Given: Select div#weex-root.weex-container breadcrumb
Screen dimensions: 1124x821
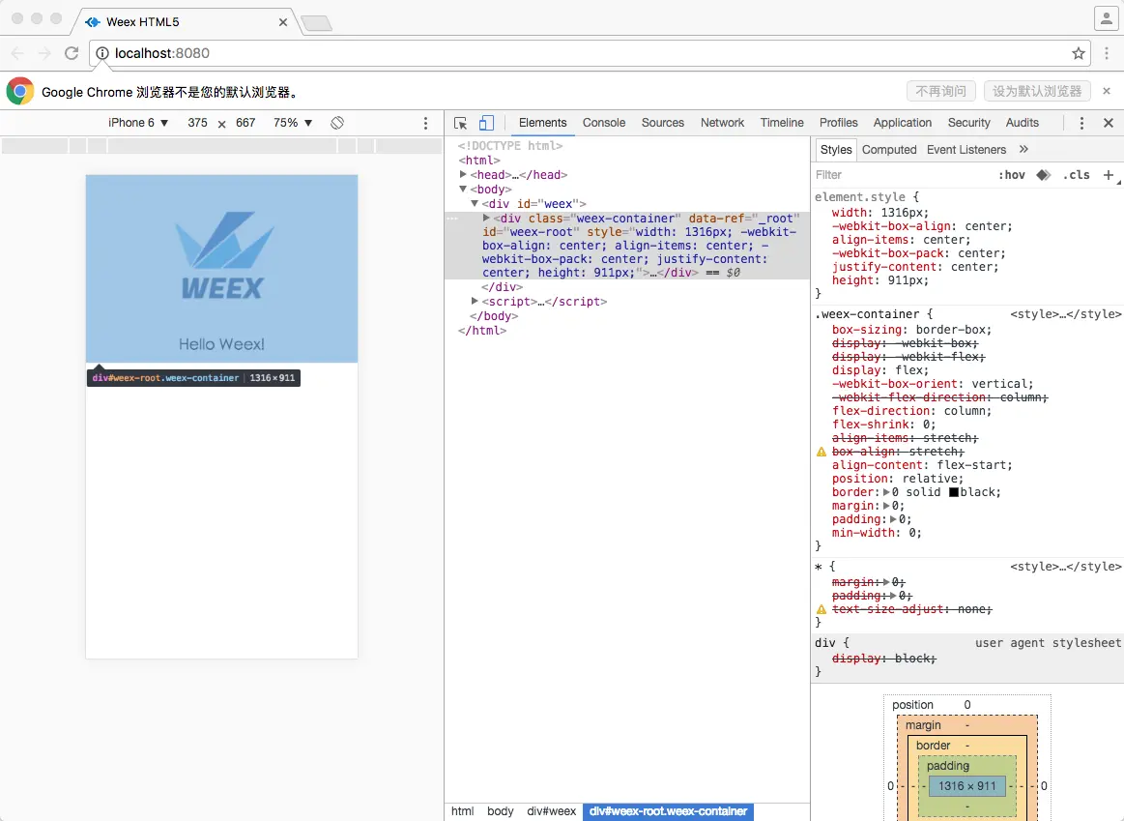Looking at the screenshot, I should coord(668,811).
